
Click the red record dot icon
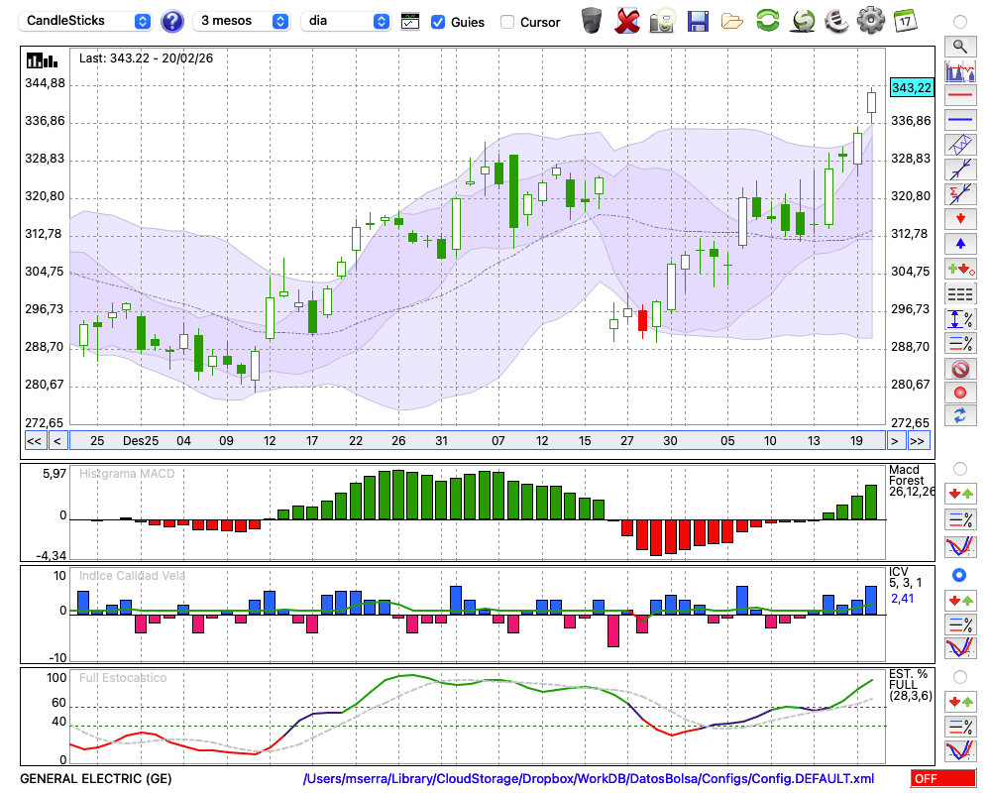coord(960,393)
